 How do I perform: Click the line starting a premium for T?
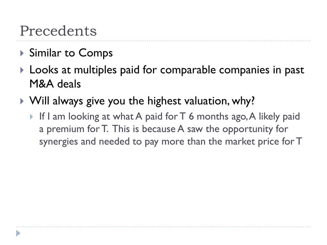[x=163, y=129]
